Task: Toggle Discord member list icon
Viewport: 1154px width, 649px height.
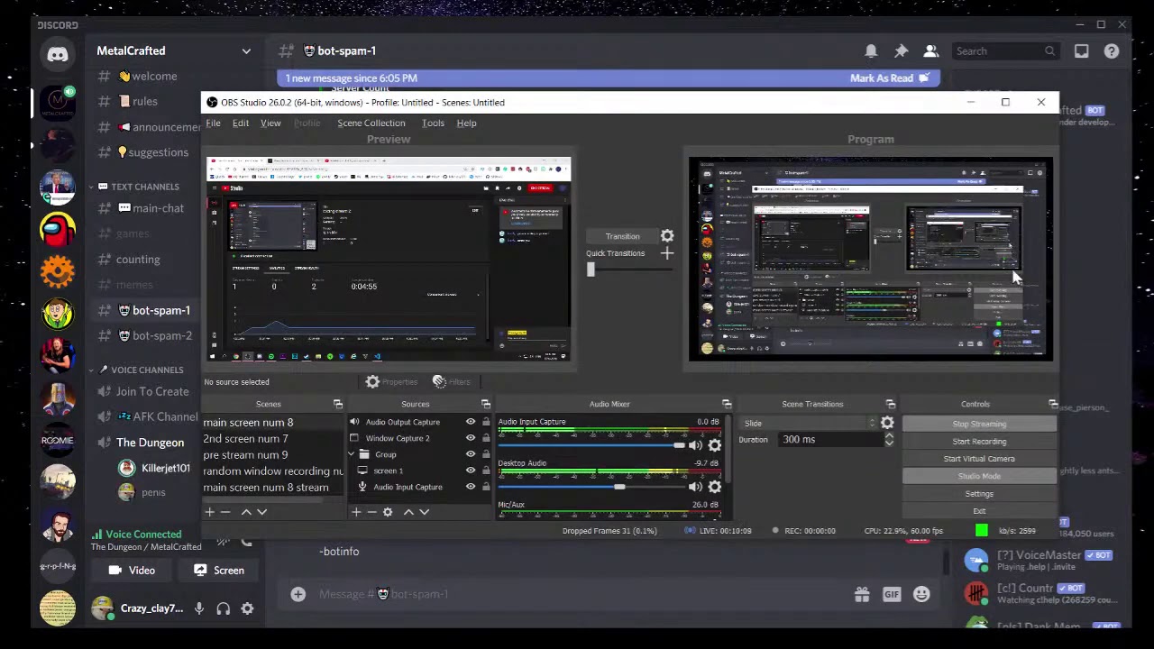Action: [x=931, y=51]
